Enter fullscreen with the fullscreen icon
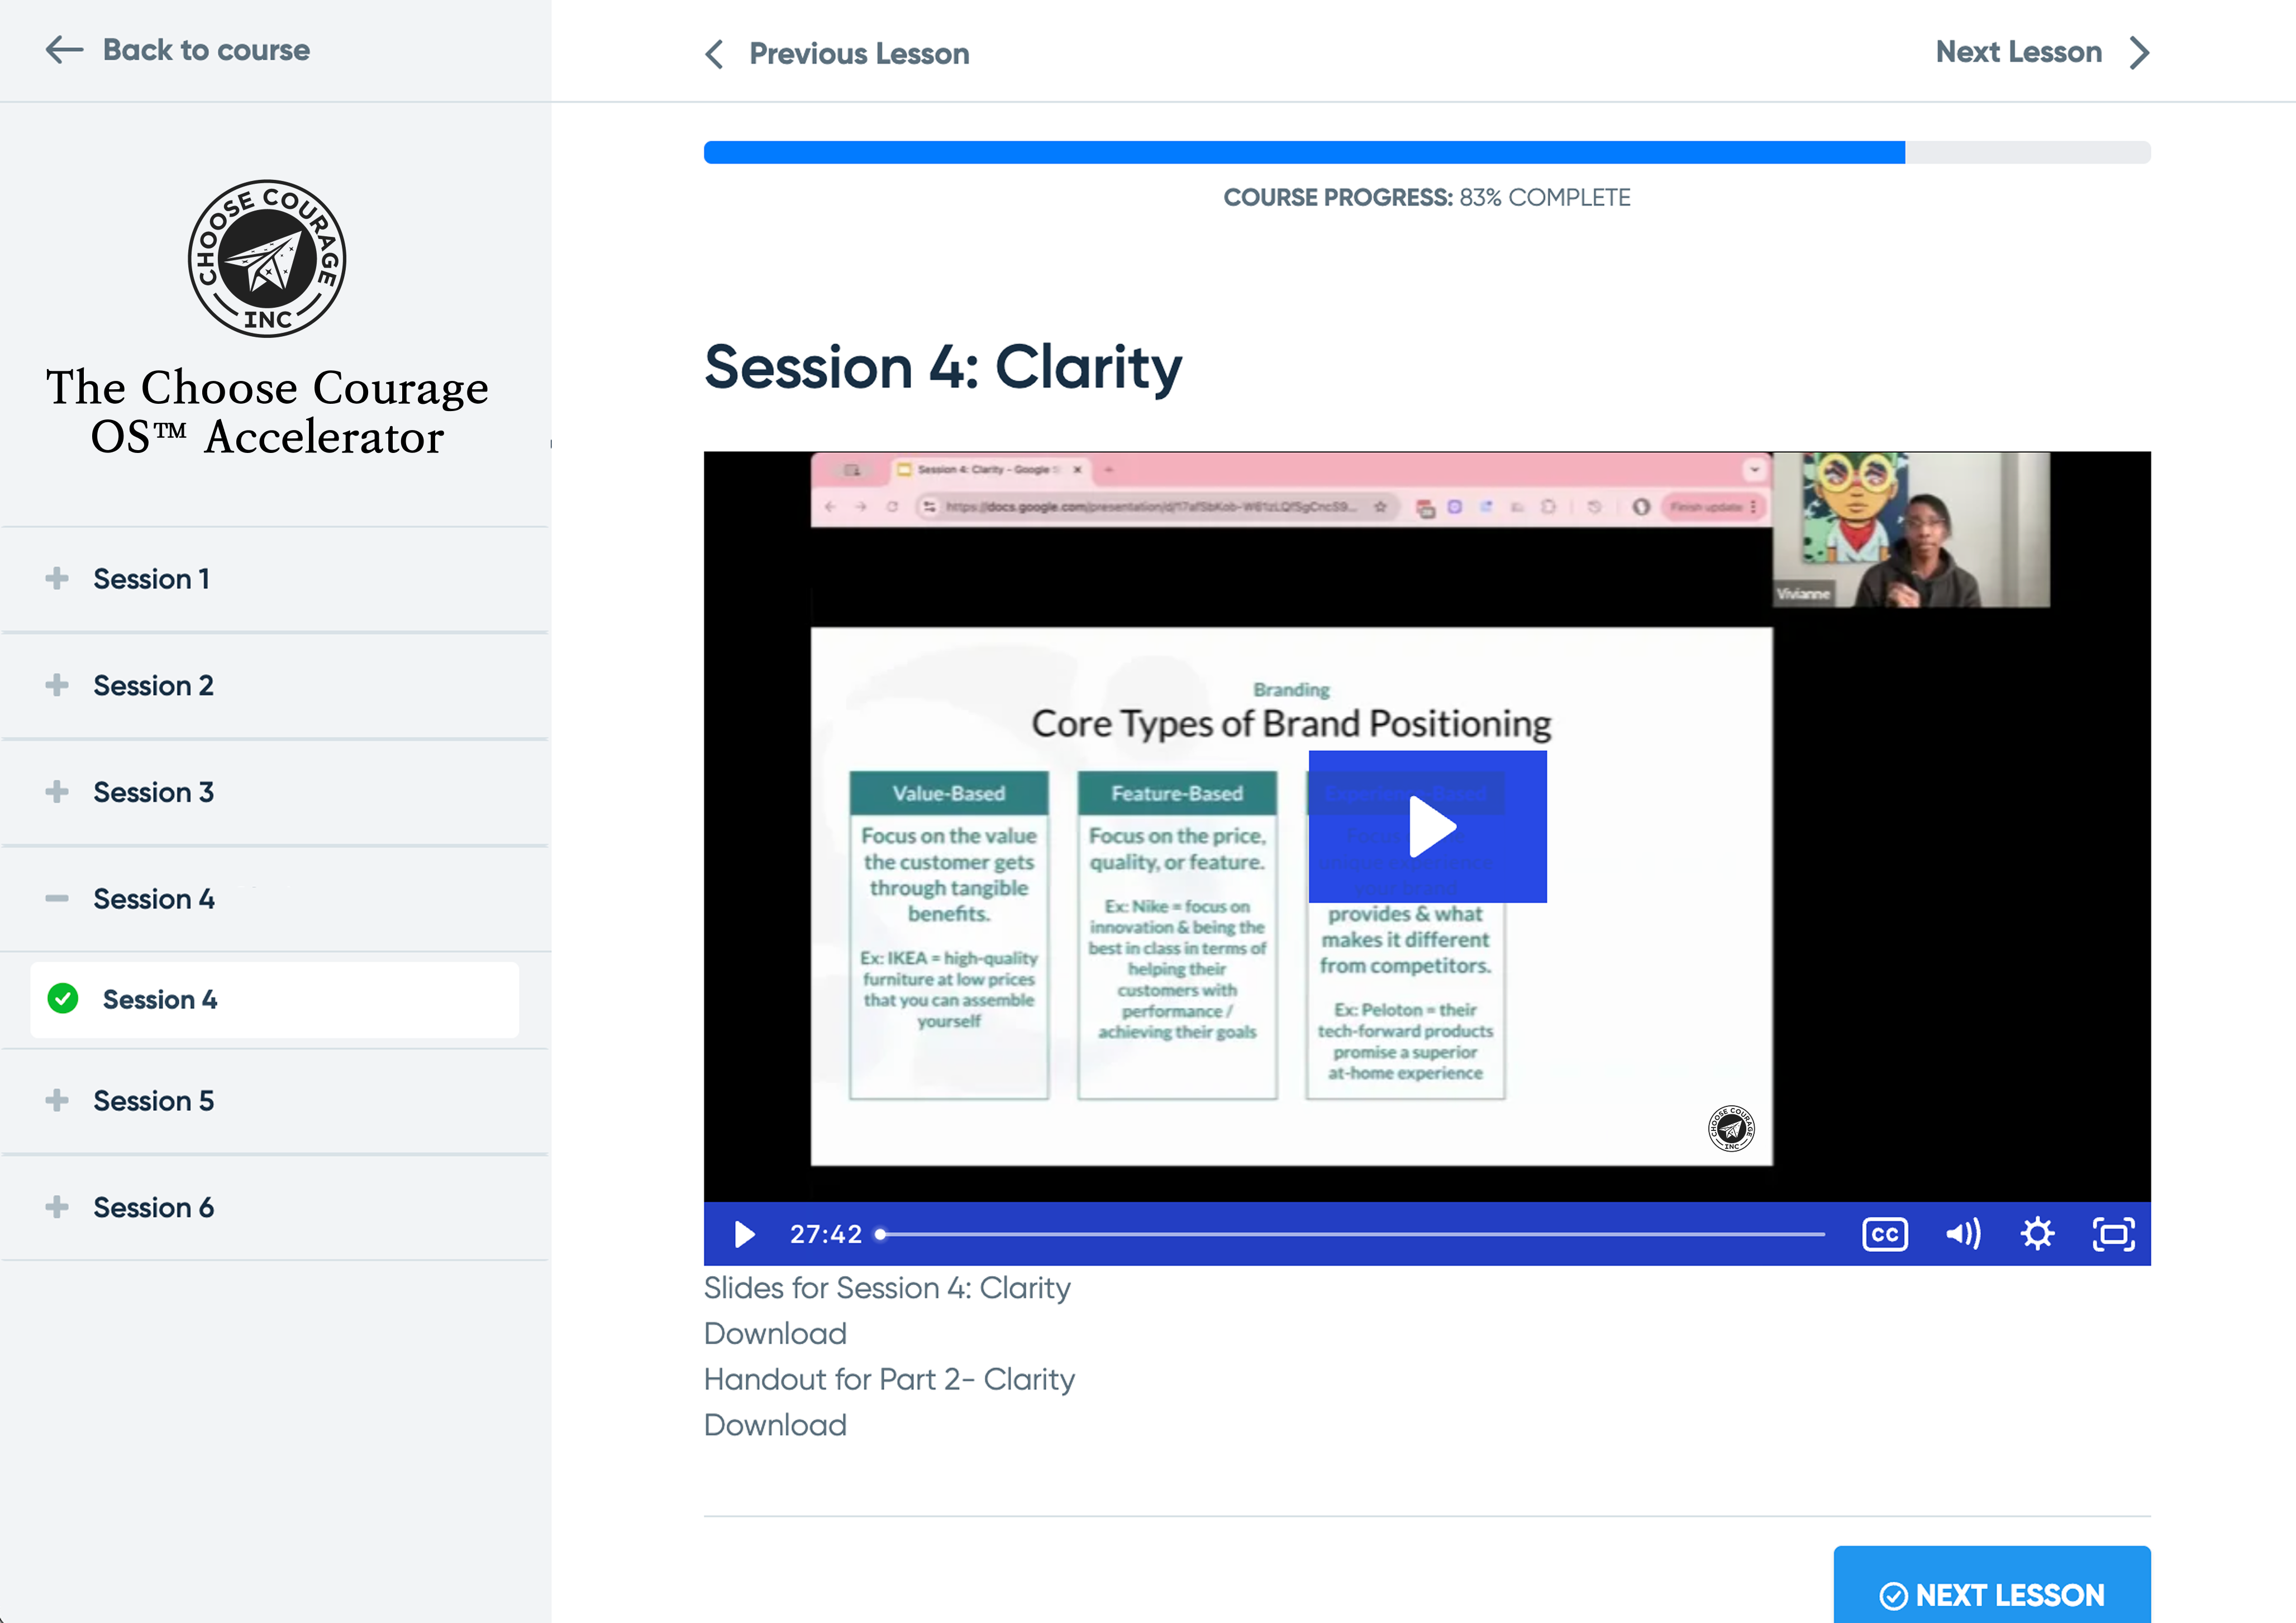Screen dimensions: 2296x1623 click(x=2114, y=1235)
